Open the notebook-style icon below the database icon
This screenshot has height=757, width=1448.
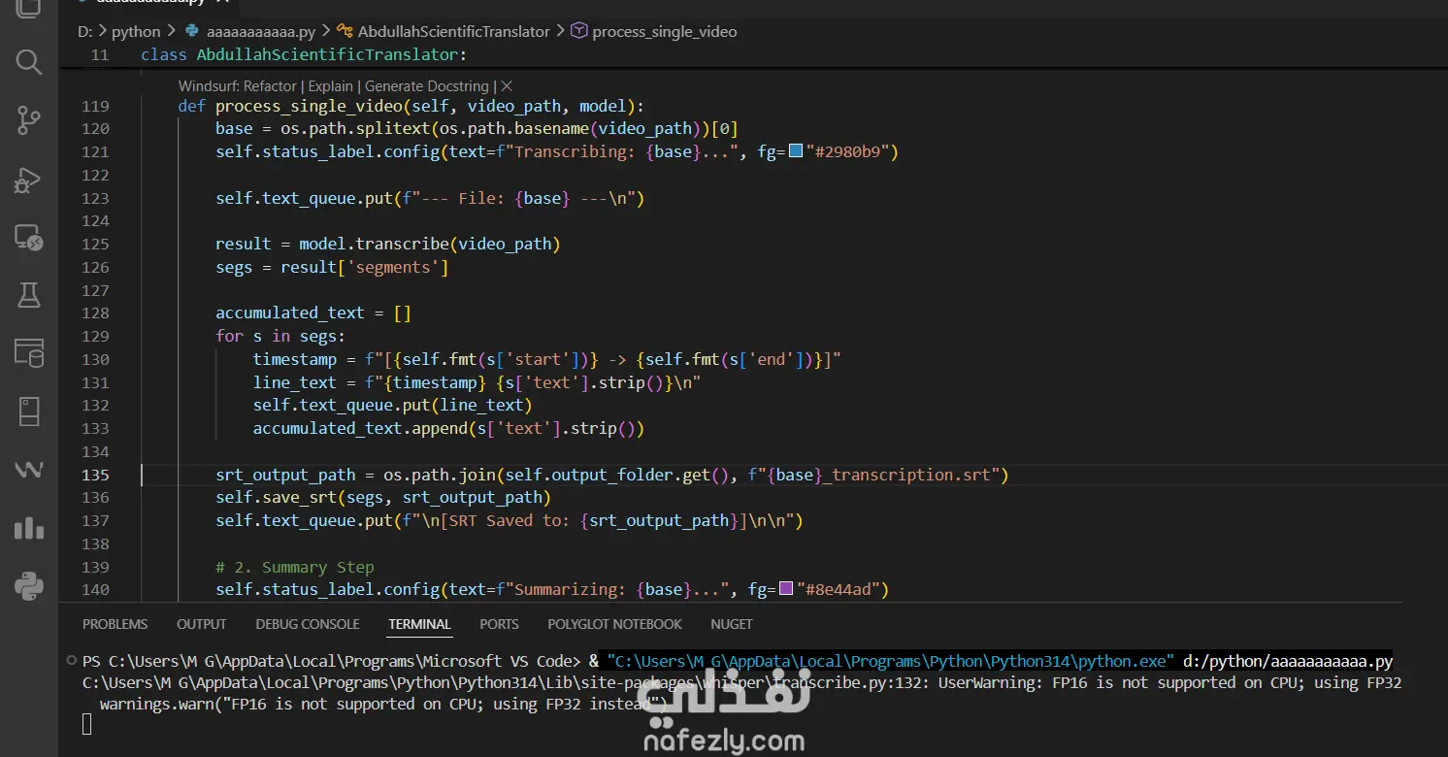(x=29, y=411)
